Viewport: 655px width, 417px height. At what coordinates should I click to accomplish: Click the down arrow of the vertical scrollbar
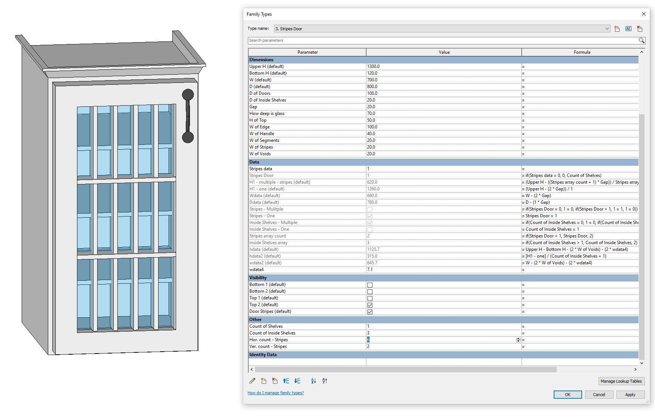642,363
